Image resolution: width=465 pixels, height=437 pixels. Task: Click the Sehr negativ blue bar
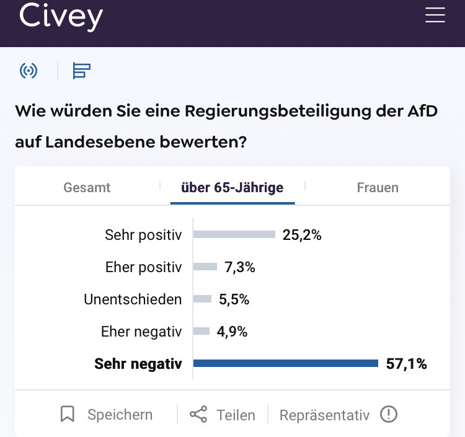tap(285, 363)
